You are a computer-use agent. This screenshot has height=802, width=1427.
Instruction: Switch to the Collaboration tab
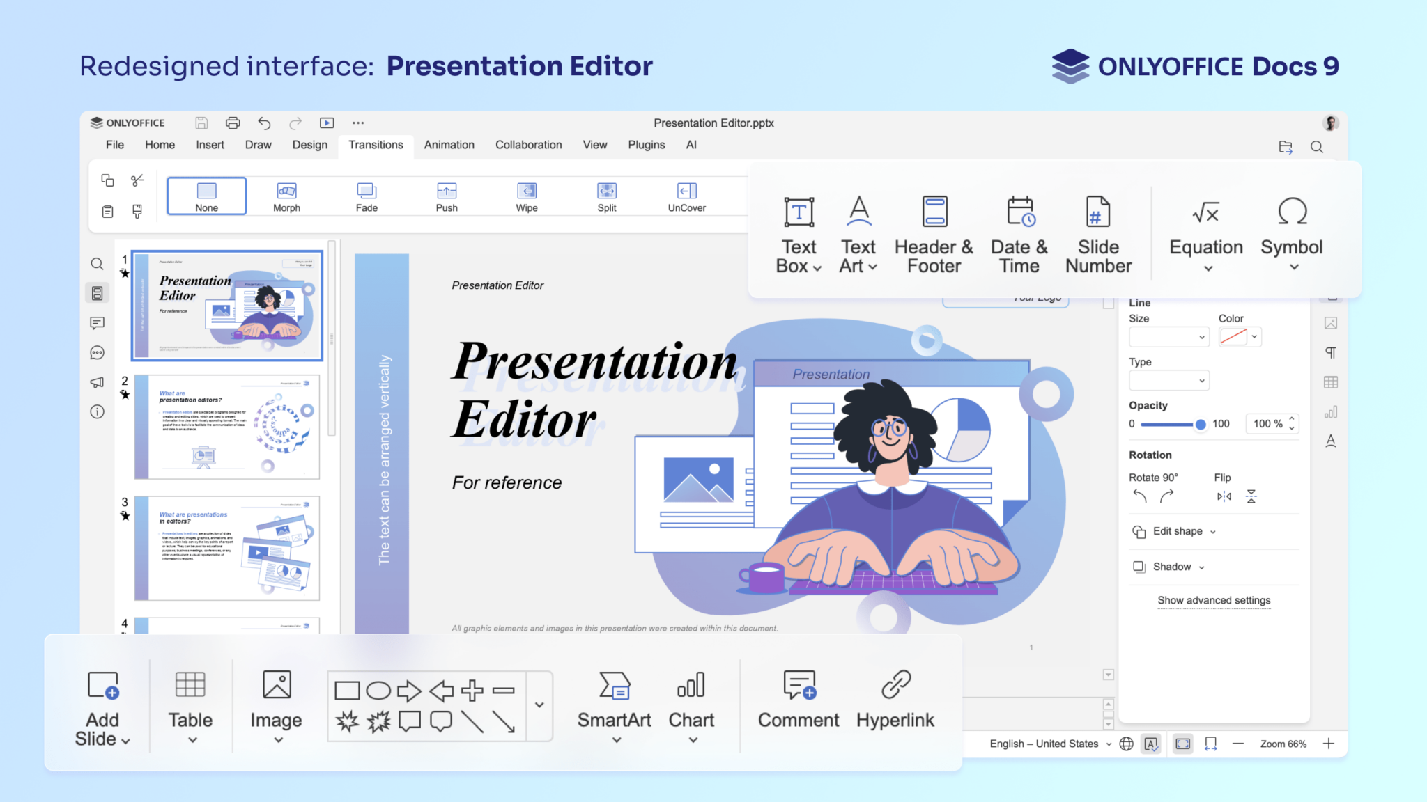tap(528, 145)
